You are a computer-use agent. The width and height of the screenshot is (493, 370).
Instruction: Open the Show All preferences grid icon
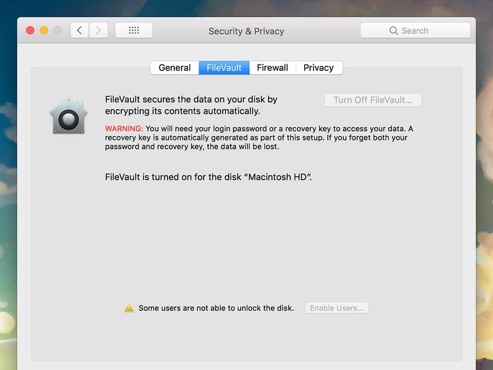(133, 30)
